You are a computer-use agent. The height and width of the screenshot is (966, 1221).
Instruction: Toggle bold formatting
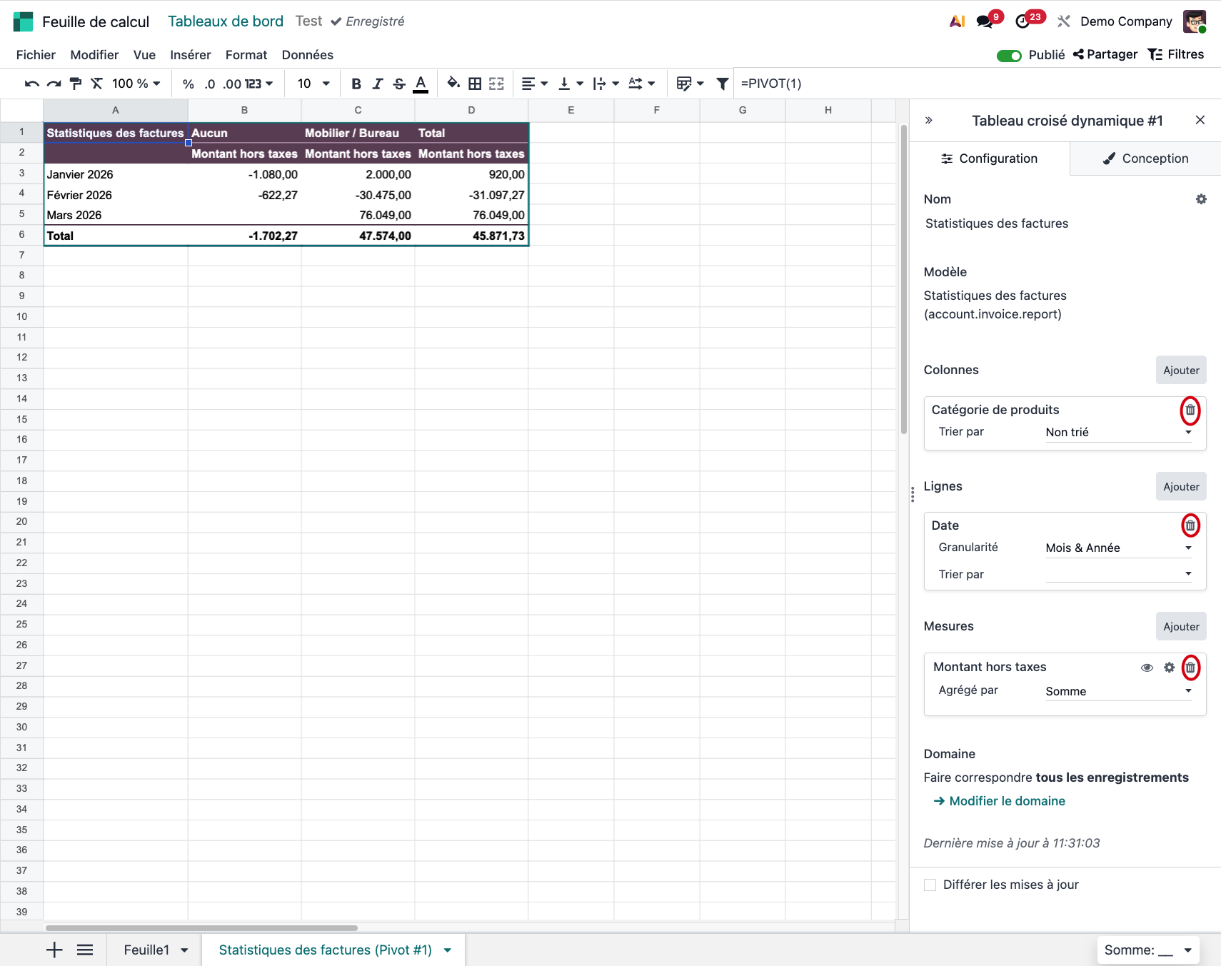click(x=356, y=84)
